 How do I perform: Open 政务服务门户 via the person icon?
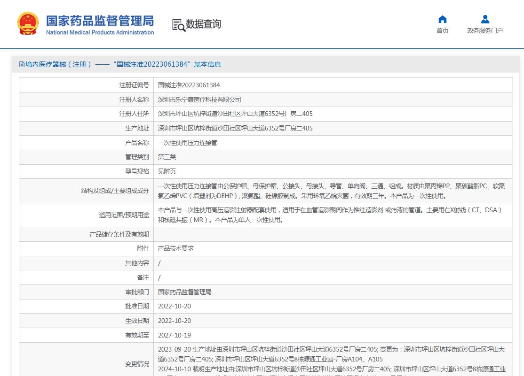click(x=485, y=19)
